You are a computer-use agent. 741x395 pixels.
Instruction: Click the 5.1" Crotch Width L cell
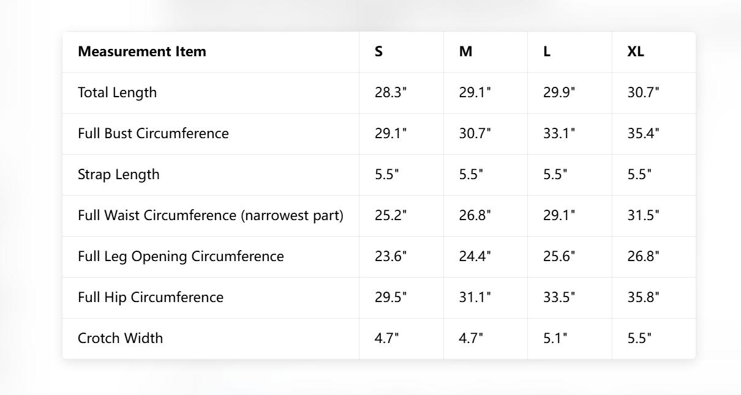click(555, 339)
